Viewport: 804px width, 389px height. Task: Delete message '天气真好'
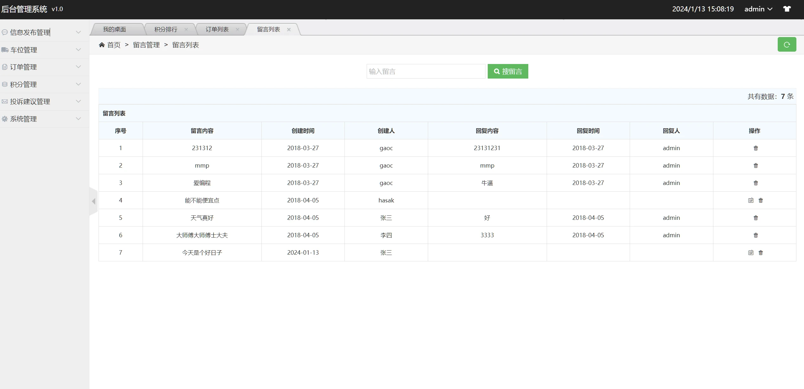click(x=756, y=218)
